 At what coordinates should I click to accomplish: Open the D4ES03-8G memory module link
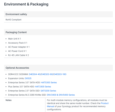[47, 74]
